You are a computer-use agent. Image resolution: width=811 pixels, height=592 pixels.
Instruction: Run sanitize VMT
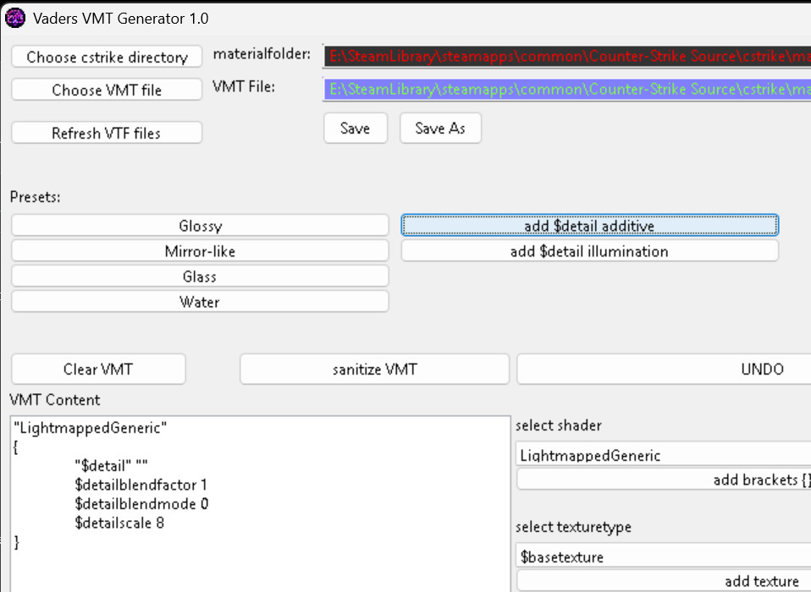(x=374, y=369)
